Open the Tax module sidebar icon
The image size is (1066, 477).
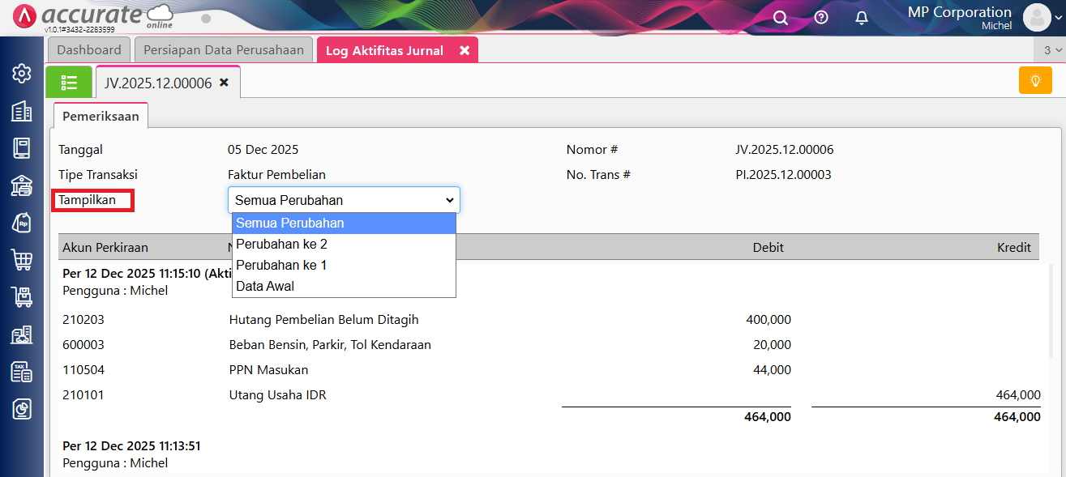(x=22, y=372)
